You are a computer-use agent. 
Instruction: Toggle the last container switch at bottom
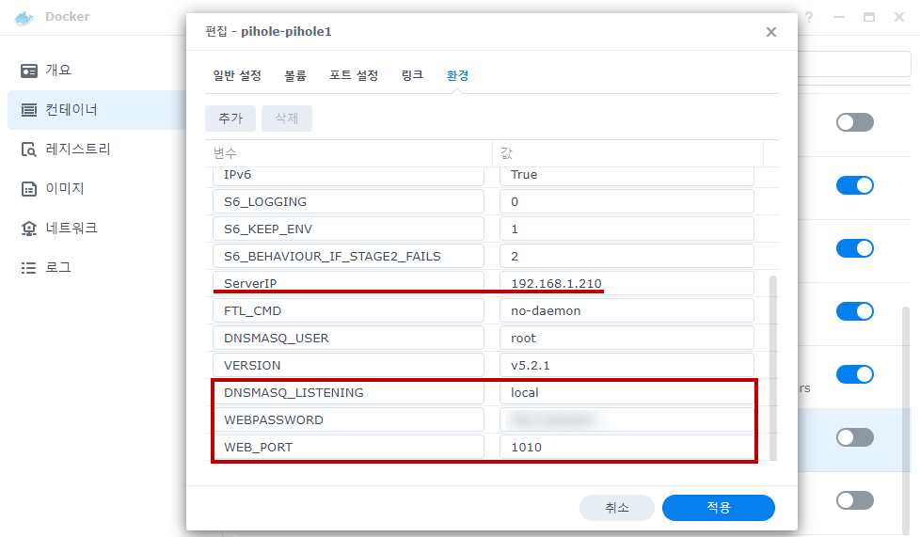tap(855, 500)
